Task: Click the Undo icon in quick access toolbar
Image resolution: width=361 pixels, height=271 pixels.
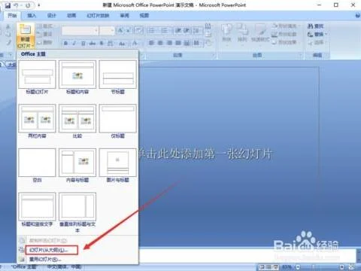Action: point(17,5)
